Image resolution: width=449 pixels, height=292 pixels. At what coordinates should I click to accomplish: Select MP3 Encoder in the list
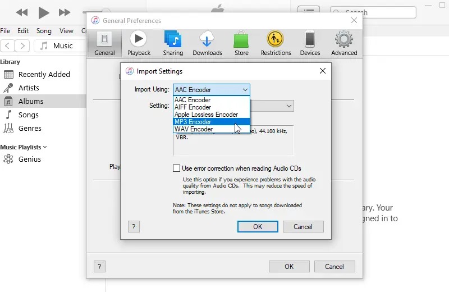pos(212,122)
